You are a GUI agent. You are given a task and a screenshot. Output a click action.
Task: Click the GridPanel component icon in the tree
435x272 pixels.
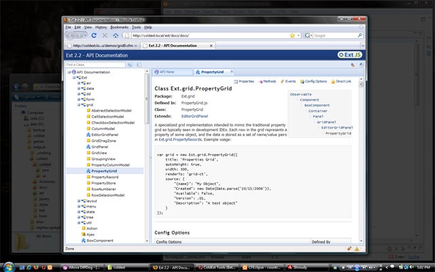[x=88, y=147]
